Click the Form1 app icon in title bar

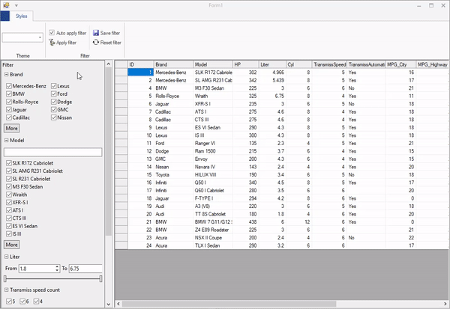tap(6, 4)
